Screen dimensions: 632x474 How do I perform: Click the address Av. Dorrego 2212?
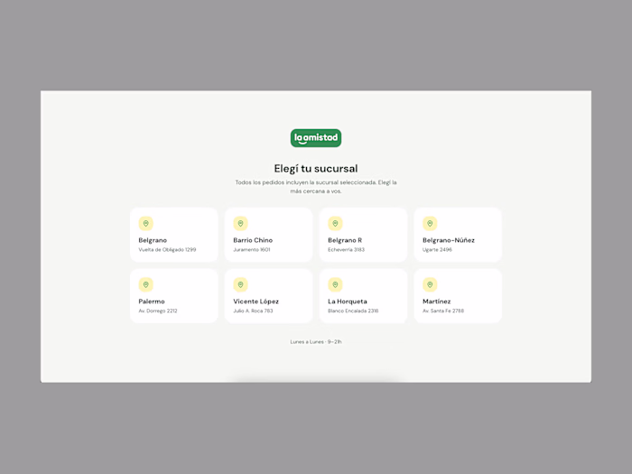tap(158, 311)
